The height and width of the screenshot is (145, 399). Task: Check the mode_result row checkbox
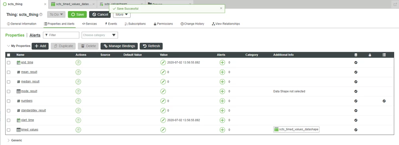tap(9, 91)
